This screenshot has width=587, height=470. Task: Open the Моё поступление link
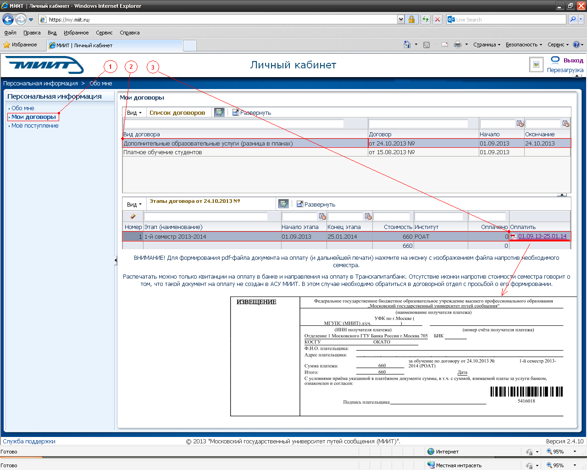tap(35, 126)
